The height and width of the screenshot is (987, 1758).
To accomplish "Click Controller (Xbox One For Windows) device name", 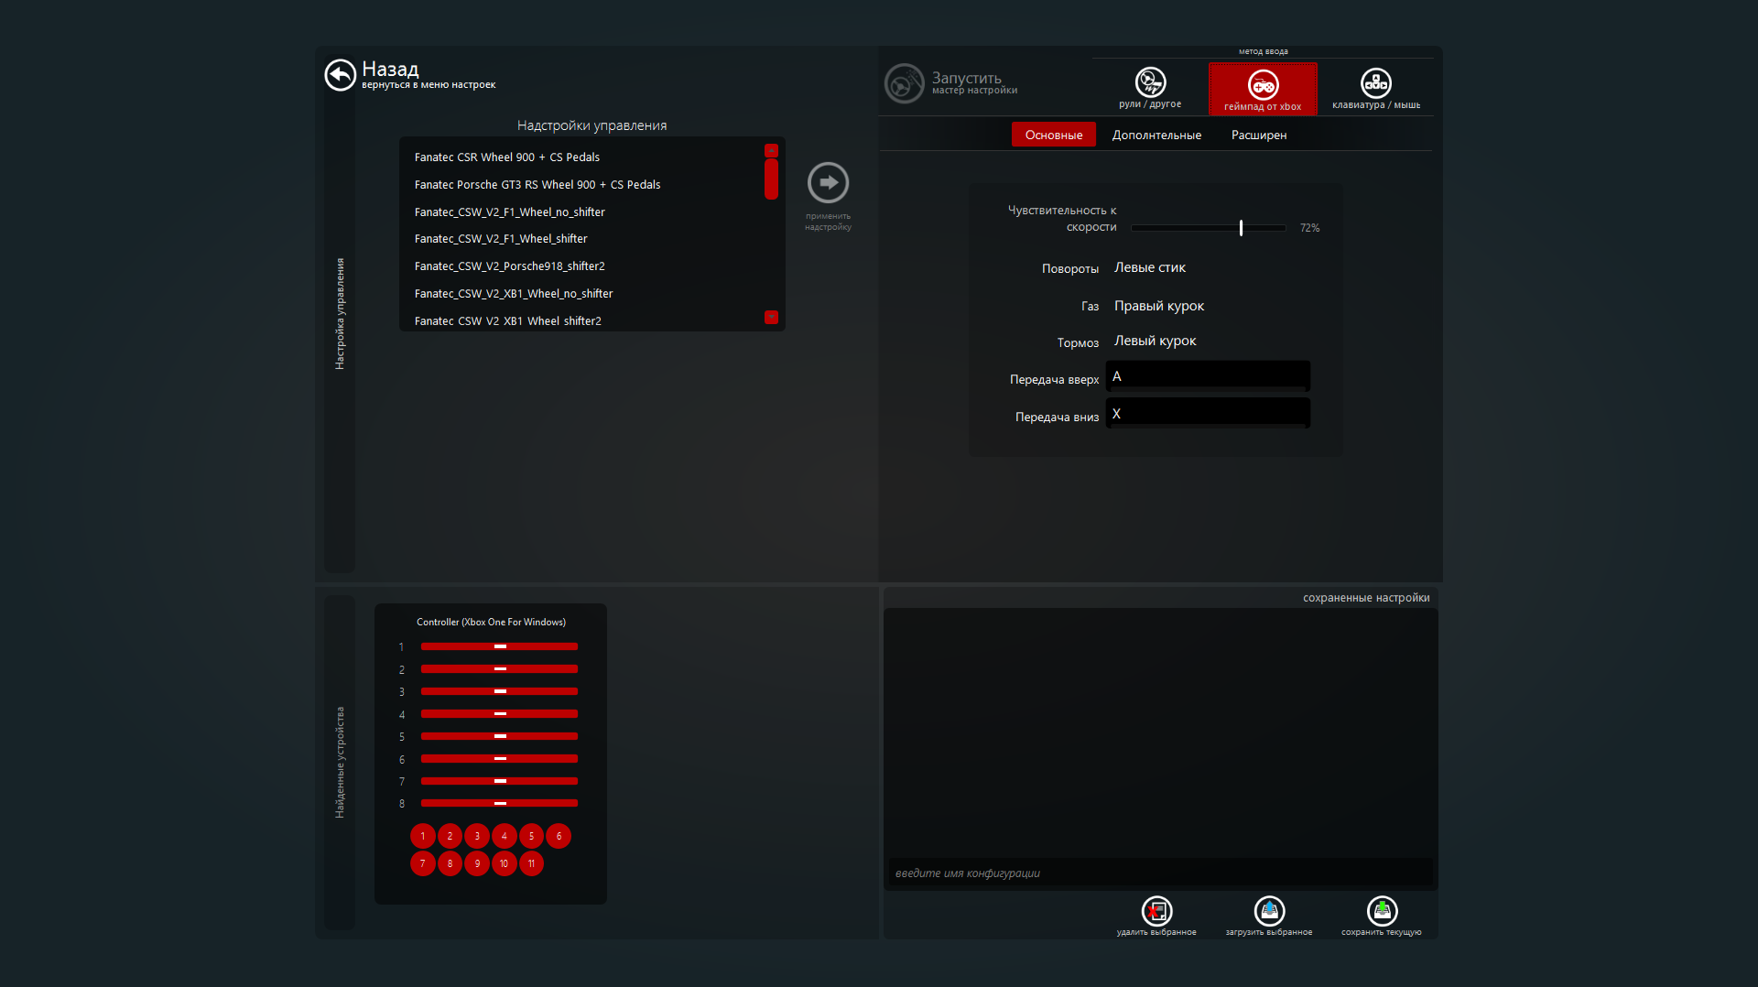I will pyautogui.click(x=491, y=623).
